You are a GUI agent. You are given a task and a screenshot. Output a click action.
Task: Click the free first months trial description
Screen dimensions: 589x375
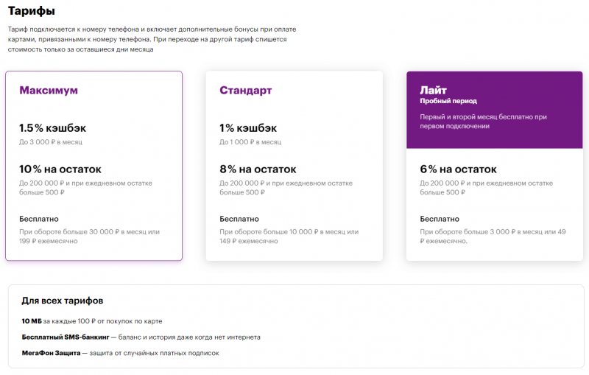pos(483,122)
